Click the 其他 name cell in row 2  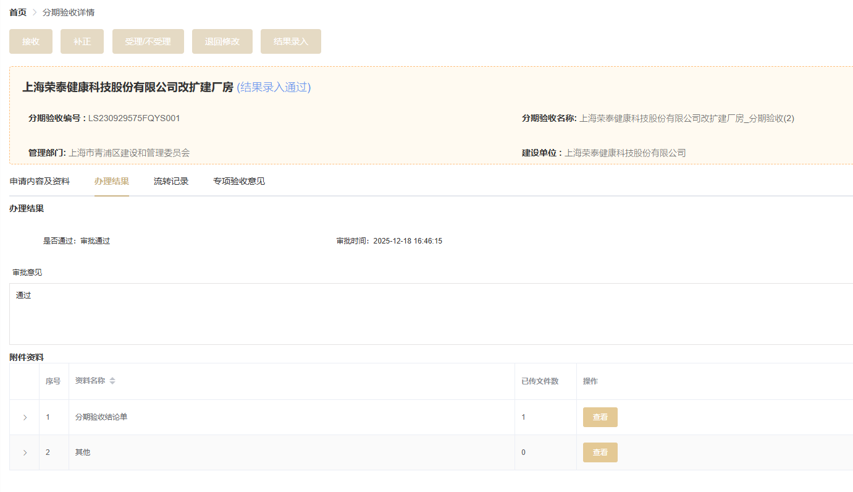(x=83, y=452)
